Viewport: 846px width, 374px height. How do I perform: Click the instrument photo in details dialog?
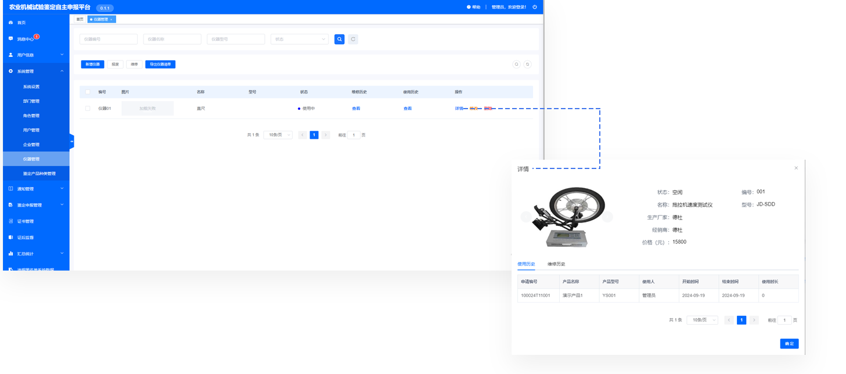point(568,217)
